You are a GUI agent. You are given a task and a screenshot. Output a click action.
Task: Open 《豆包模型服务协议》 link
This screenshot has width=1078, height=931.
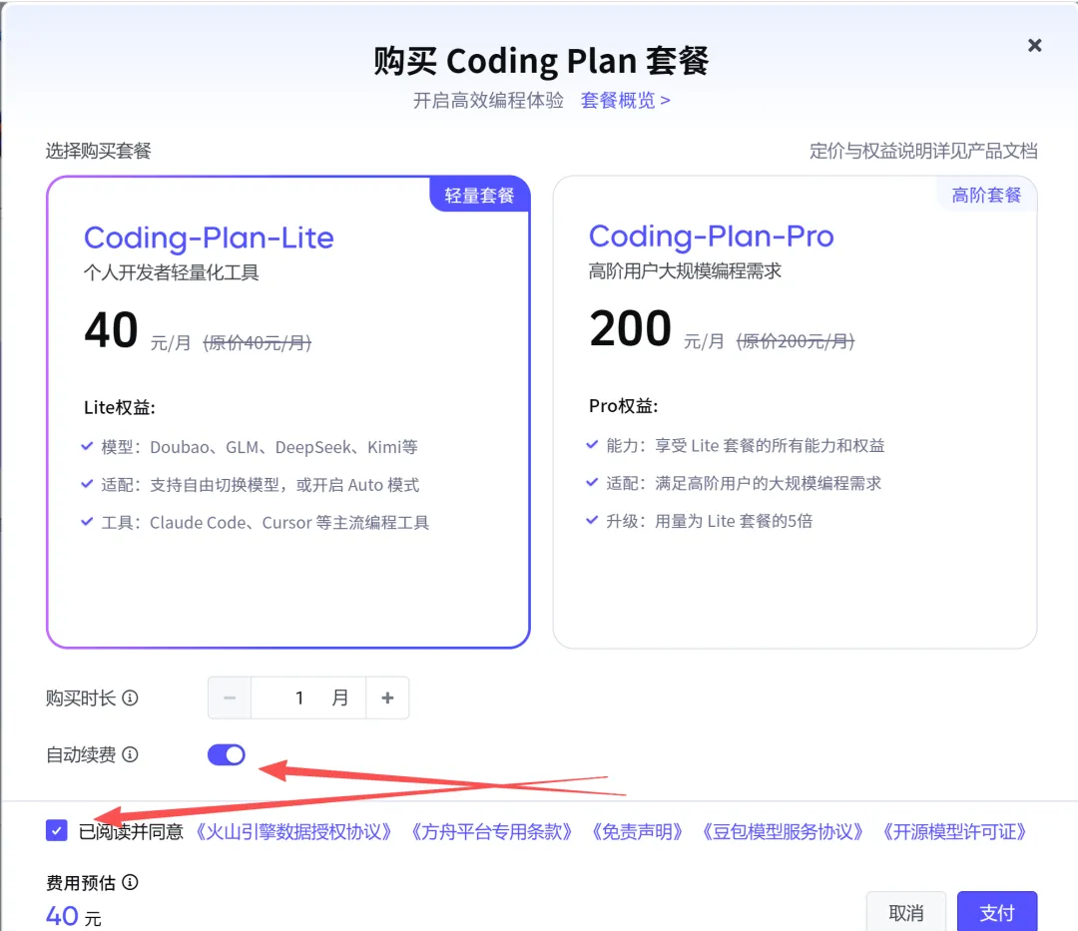pos(783,832)
